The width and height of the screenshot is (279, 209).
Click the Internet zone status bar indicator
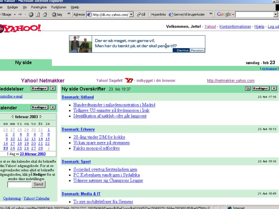[236, 208]
